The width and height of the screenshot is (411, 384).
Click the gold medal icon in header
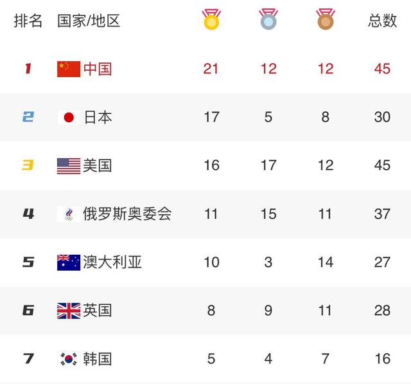[x=211, y=19]
